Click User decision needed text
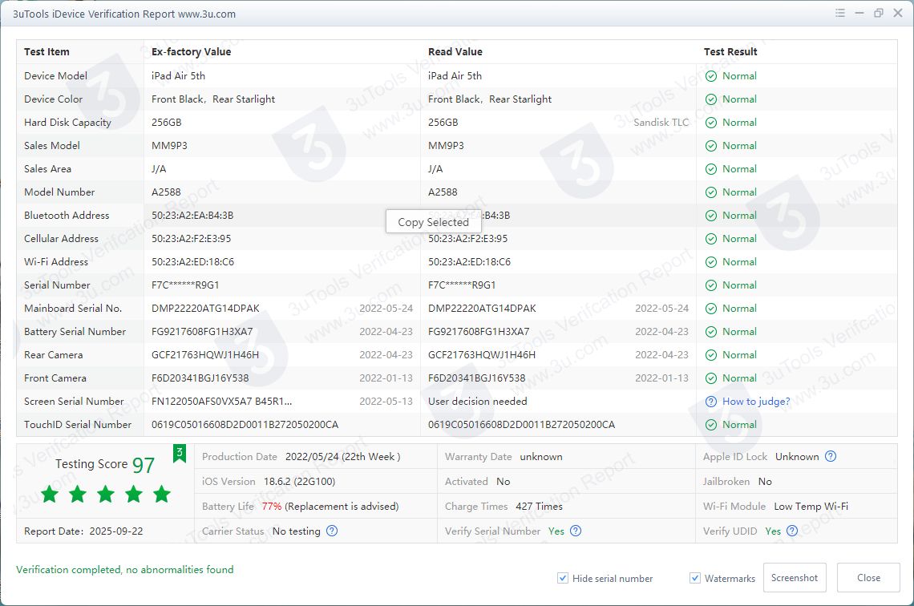The height and width of the screenshot is (606, 914). pos(477,402)
